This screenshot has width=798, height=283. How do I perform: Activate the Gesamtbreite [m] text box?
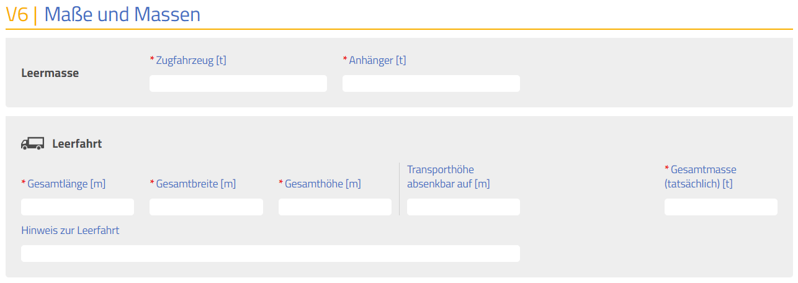206,207
